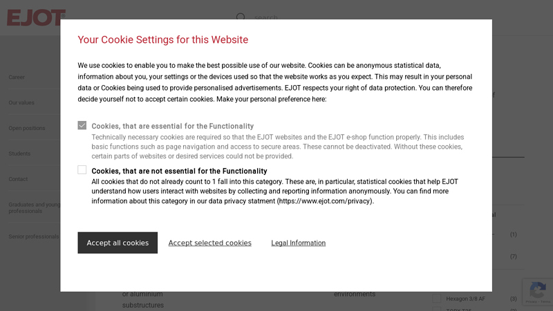Open the Senior professionals sidebar item
Viewport: 553px width, 311px height.
(x=33, y=236)
